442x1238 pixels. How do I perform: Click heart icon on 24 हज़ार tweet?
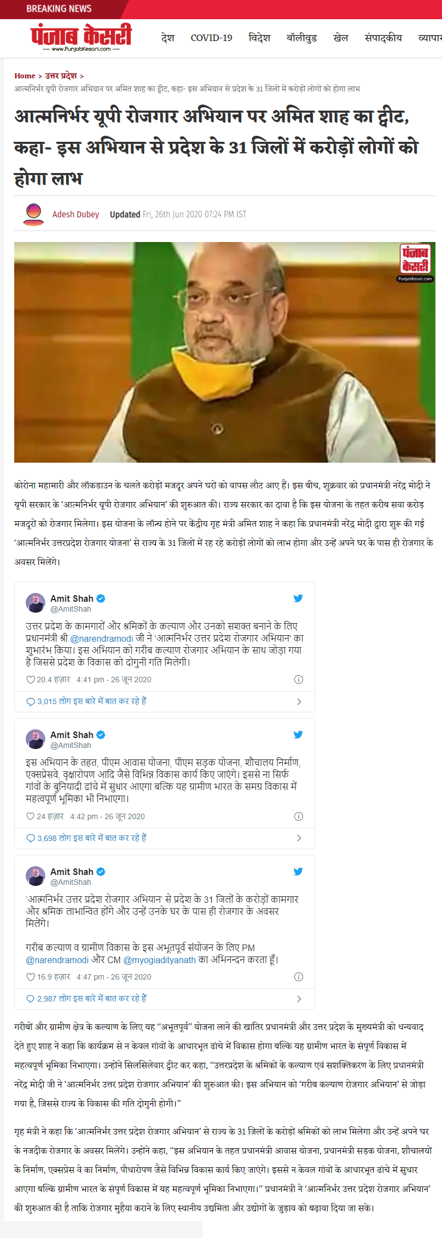[31, 816]
